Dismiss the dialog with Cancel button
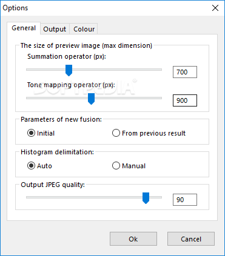225x256 pixels. coord(191,239)
